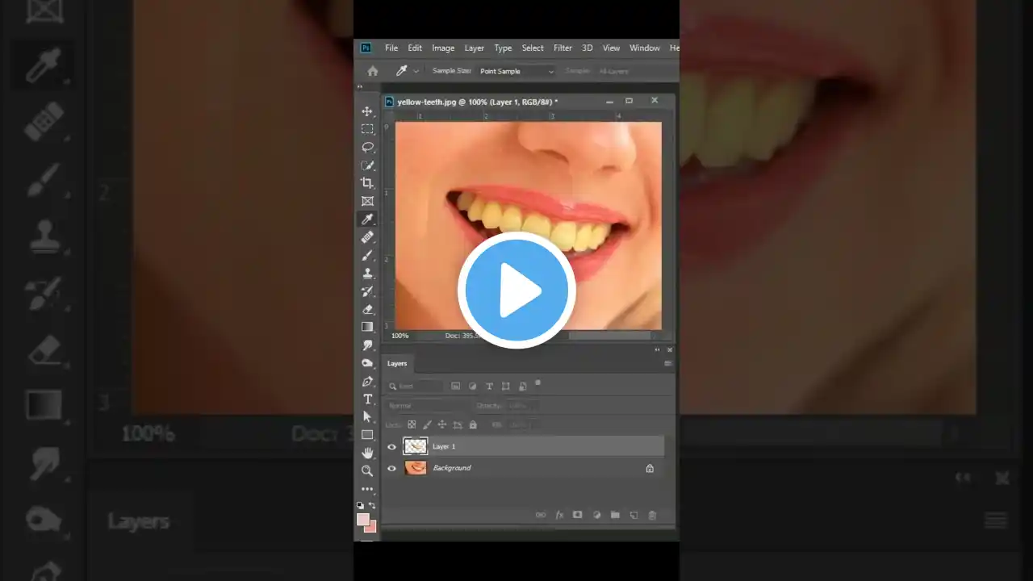The height and width of the screenshot is (581, 1033).
Task: Play the video using center play button
Action: tap(516, 290)
